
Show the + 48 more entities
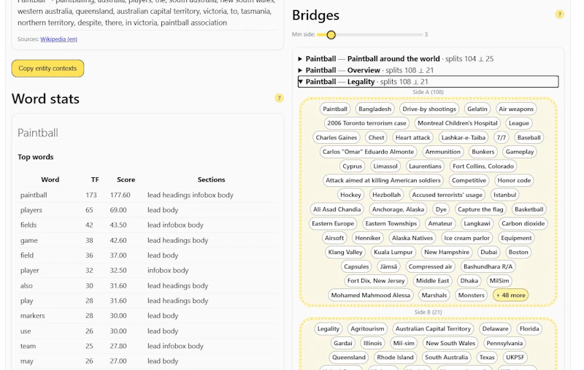click(x=510, y=295)
